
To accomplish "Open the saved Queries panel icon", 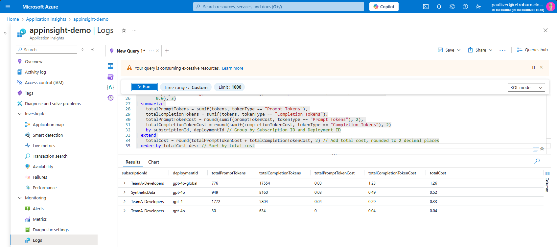I will (x=110, y=77).
